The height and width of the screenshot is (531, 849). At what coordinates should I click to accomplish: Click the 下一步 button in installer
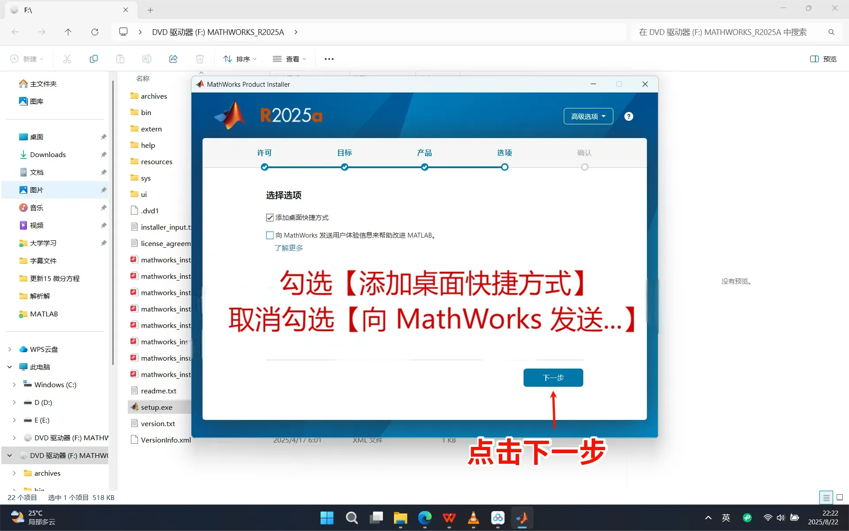[553, 377]
